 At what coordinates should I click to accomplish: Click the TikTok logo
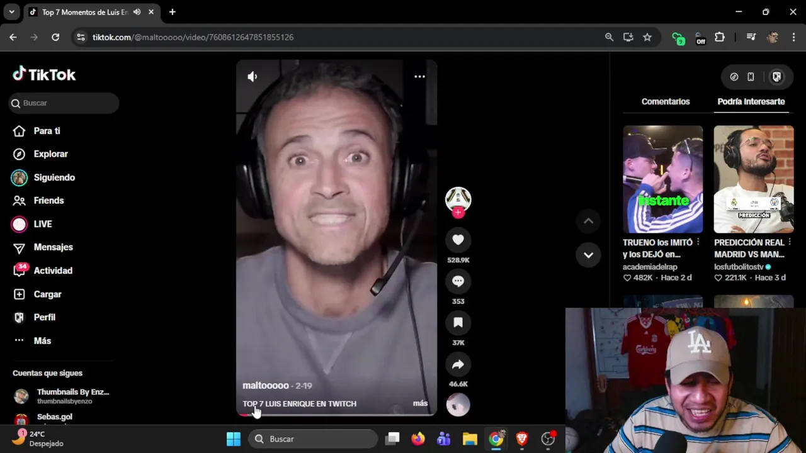tap(44, 74)
